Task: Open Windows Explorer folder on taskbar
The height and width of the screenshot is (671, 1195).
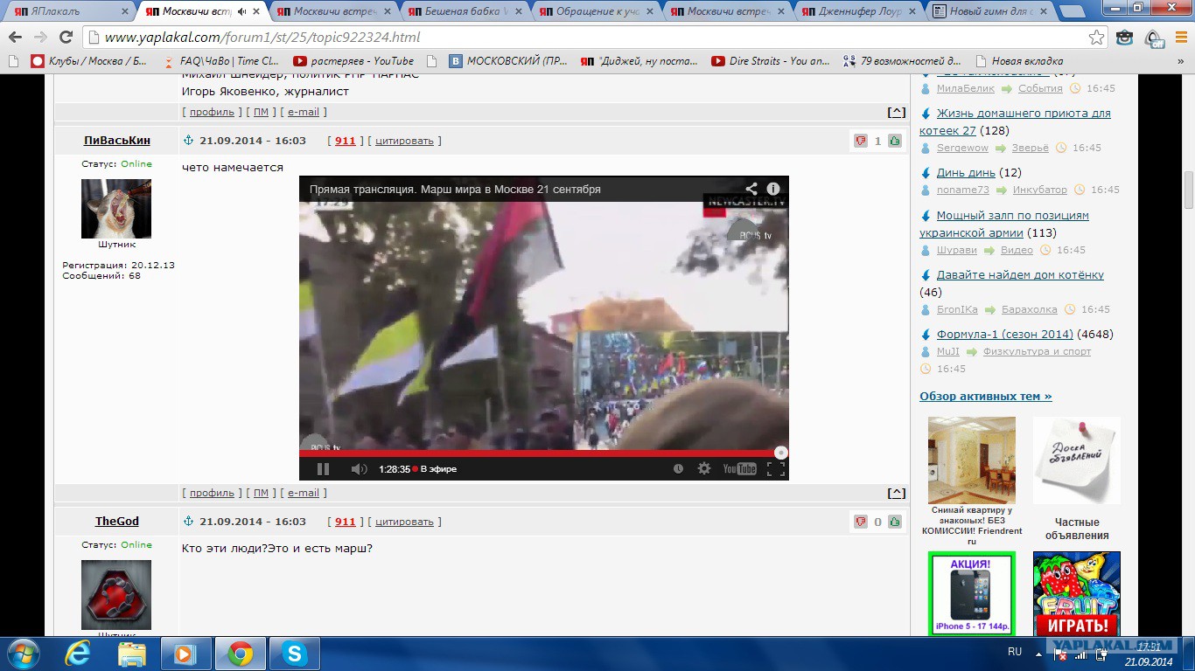Action: pos(132,654)
